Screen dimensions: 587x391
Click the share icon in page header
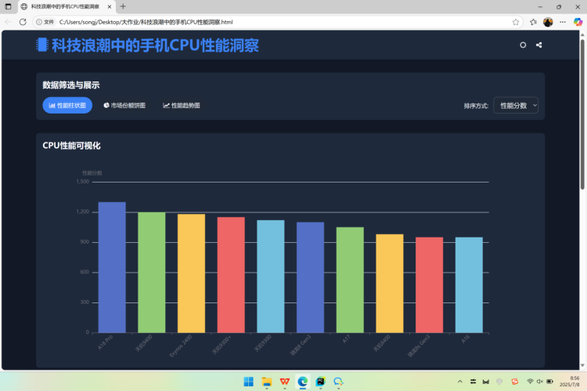(538, 45)
